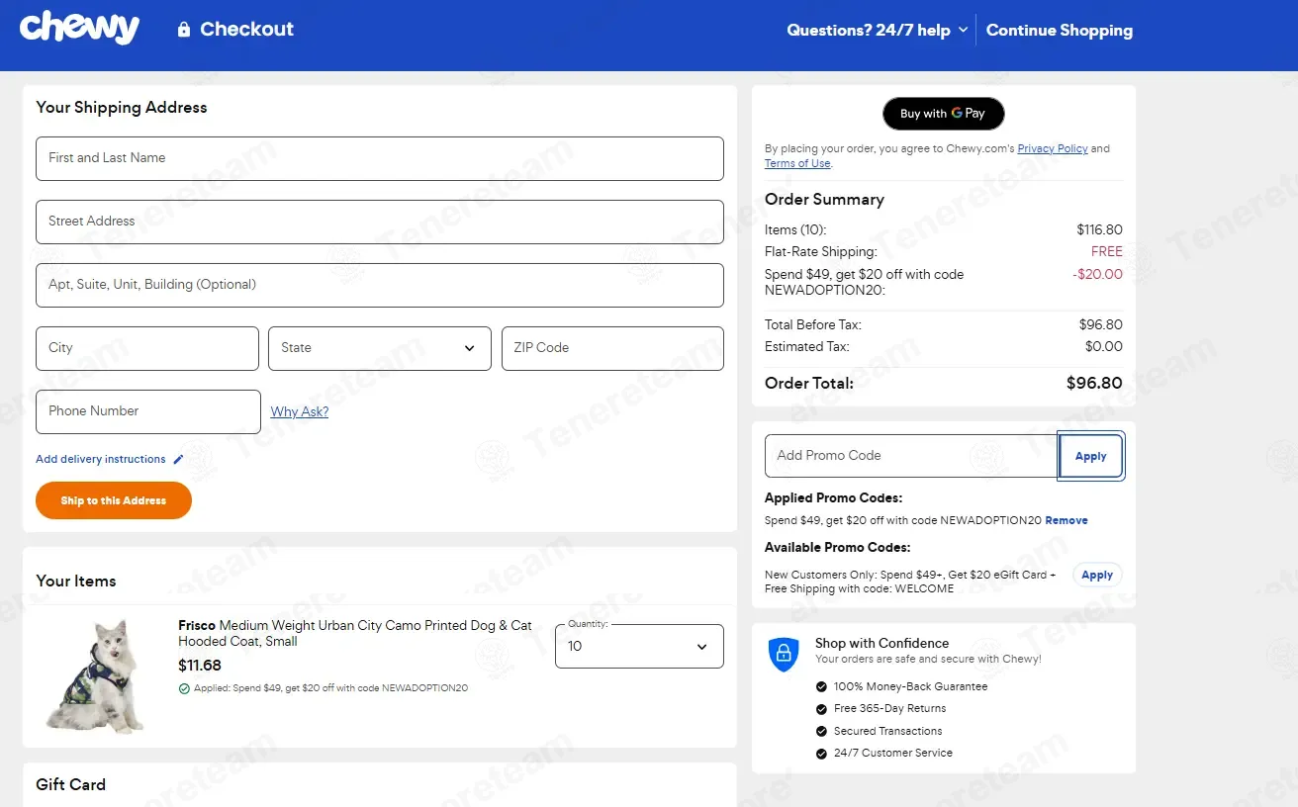Focus the Add Promo Code field
Image resolution: width=1298 pixels, height=807 pixels.
click(911, 456)
